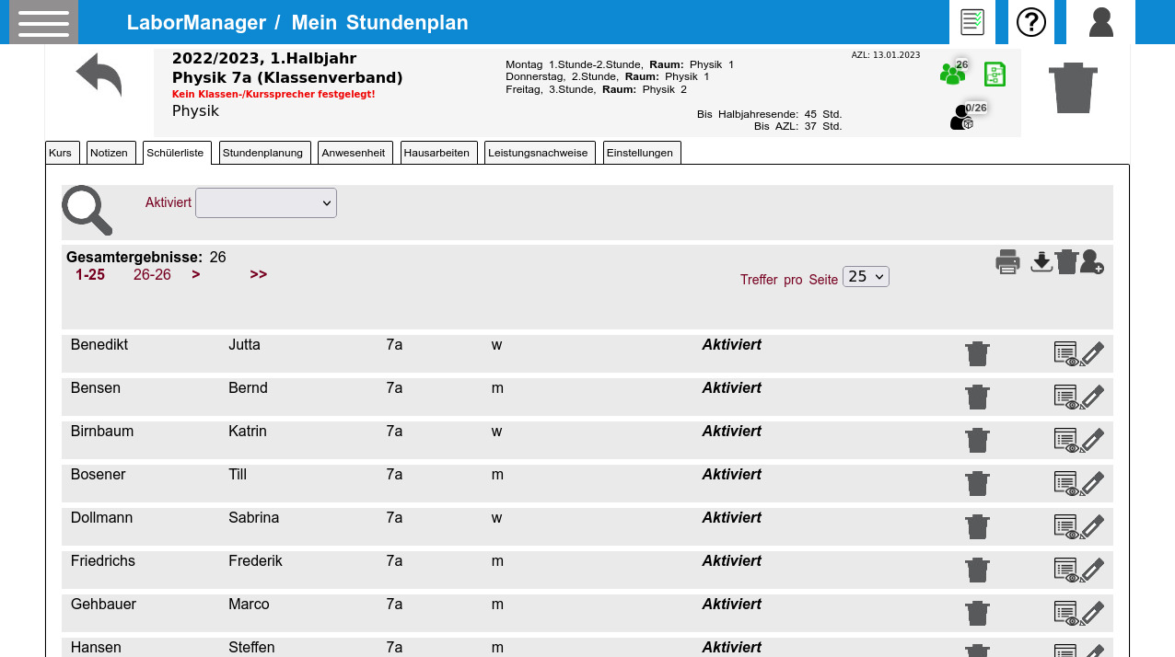This screenshot has width=1175, height=657.
Task: Delete the course with the large trash icon
Action: point(1074,87)
